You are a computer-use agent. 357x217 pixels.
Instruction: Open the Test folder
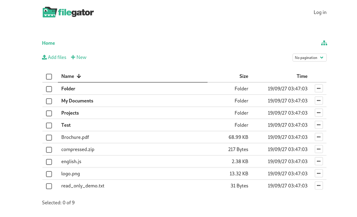[66, 125]
